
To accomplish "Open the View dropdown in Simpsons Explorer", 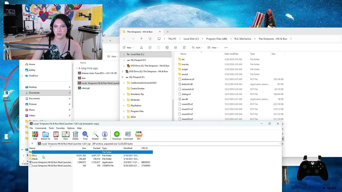I will tap(213, 47).
